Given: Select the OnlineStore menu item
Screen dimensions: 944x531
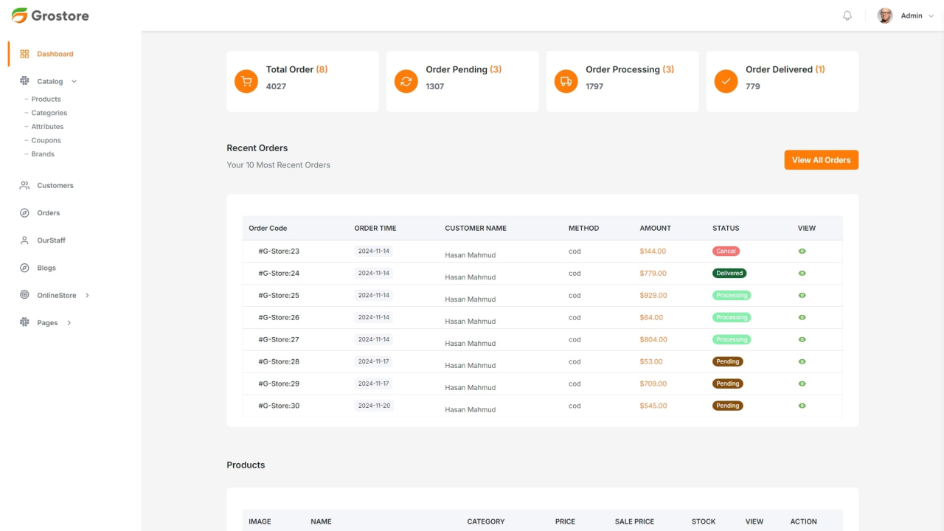Looking at the screenshot, I should pyautogui.click(x=57, y=295).
